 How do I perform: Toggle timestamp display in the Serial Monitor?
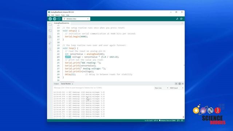point(179,84)
